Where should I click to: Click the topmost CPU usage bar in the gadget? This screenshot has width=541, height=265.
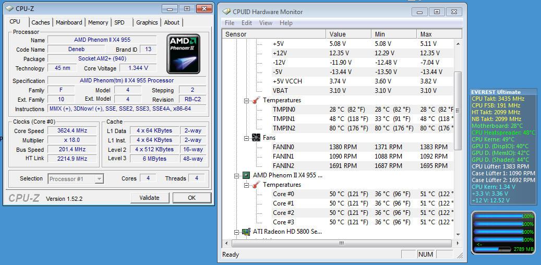[499, 216]
